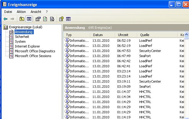
Task: Click info icon of 03:19:11 SecurityCenter event
Action: (67, 81)
